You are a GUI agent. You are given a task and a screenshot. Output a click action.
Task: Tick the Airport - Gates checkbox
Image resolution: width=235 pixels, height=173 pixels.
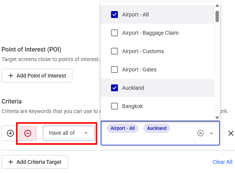pos(114,70)
